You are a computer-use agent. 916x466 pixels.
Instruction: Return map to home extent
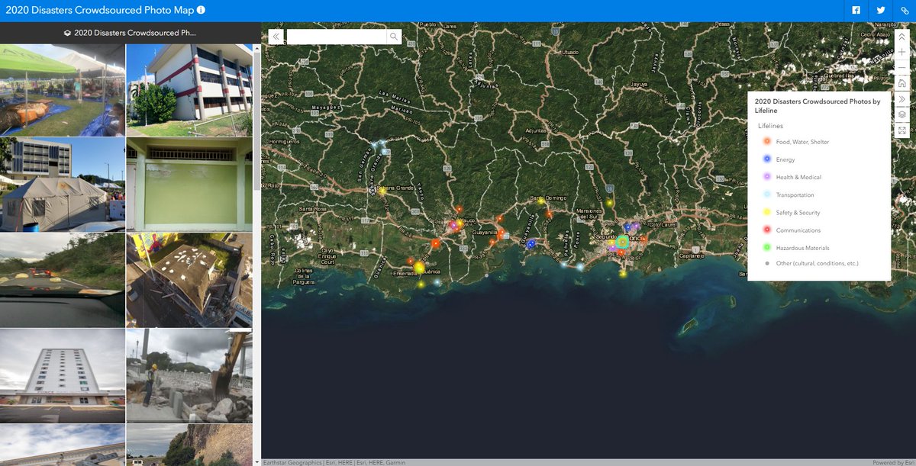coord(901,83)
